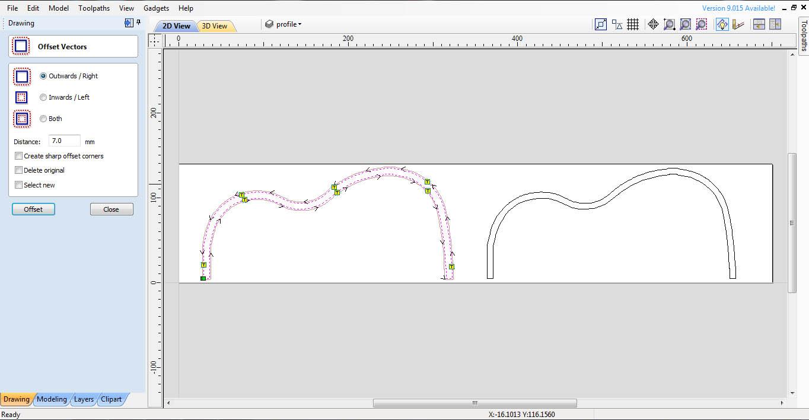Click the Ready status text
809x420 pixels.
(x=11, y=415)
